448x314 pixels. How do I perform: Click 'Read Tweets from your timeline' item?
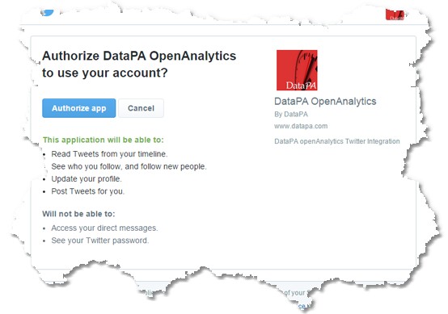109,154
